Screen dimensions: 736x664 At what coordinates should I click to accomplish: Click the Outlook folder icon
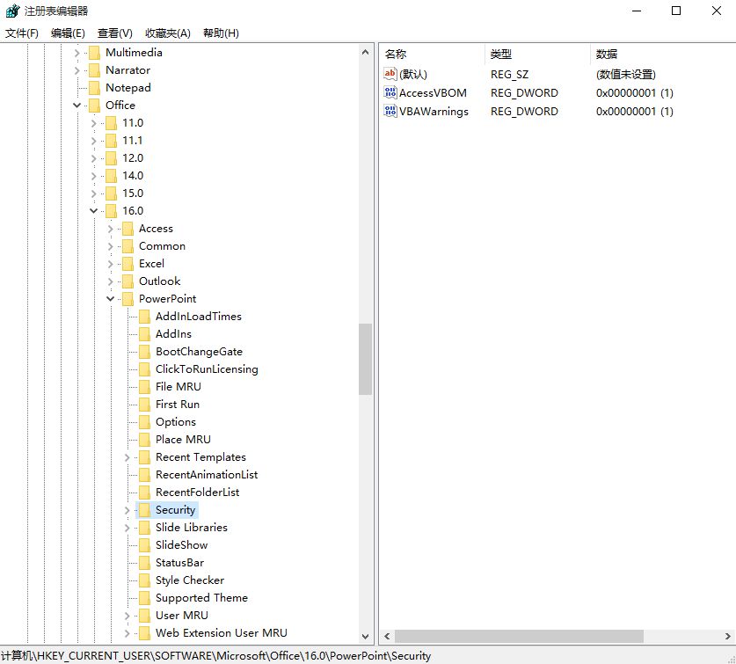[128, 281]
